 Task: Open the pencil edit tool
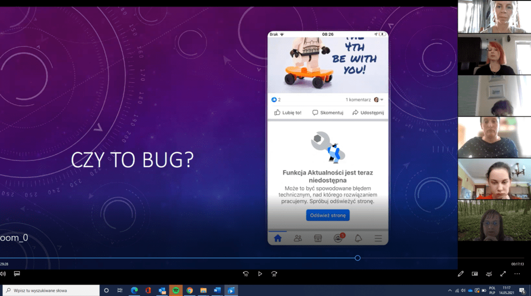pos(460,274)
